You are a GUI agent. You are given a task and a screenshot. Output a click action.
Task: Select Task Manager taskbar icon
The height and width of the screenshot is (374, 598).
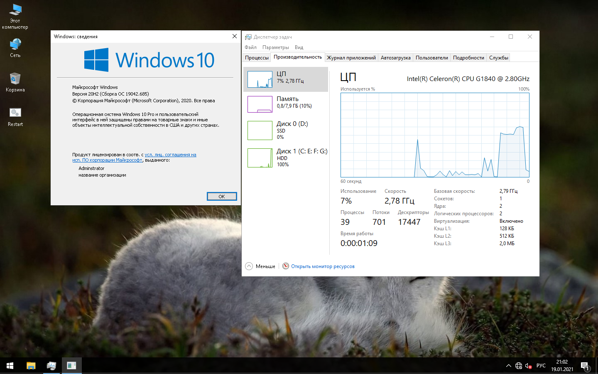pos(51,366)
